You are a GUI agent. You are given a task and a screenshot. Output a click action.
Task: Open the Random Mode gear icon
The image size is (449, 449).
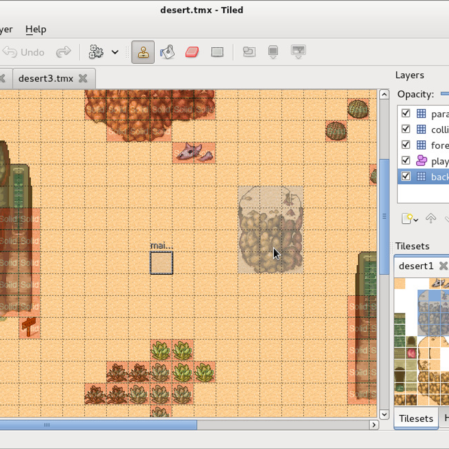pyautogui.click(x=96, y=52)
